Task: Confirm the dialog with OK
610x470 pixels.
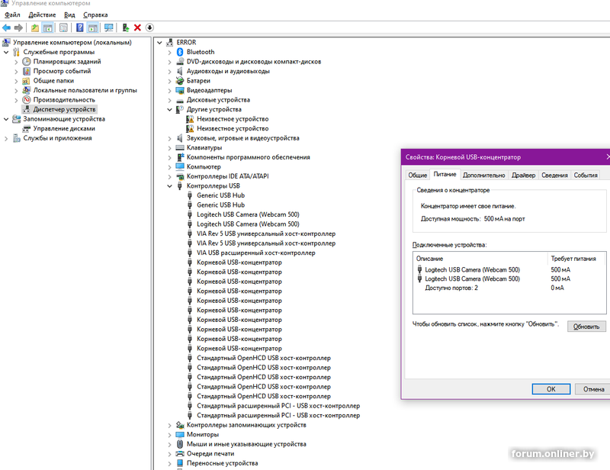Action: [x=551, y=389]
